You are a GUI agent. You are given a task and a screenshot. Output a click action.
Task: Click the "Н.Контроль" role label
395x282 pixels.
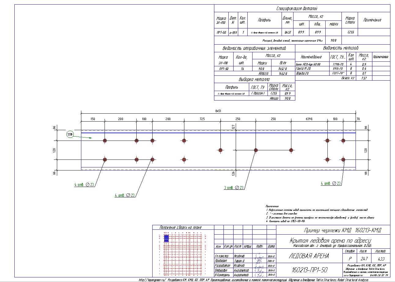pyautogui.click(x=222, y=275)
